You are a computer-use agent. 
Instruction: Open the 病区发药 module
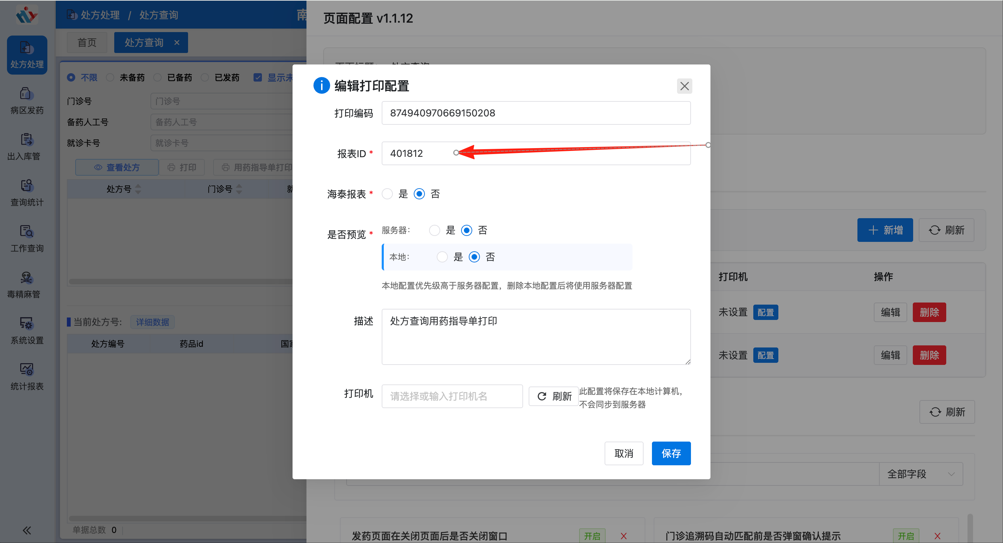coord(26,100)
